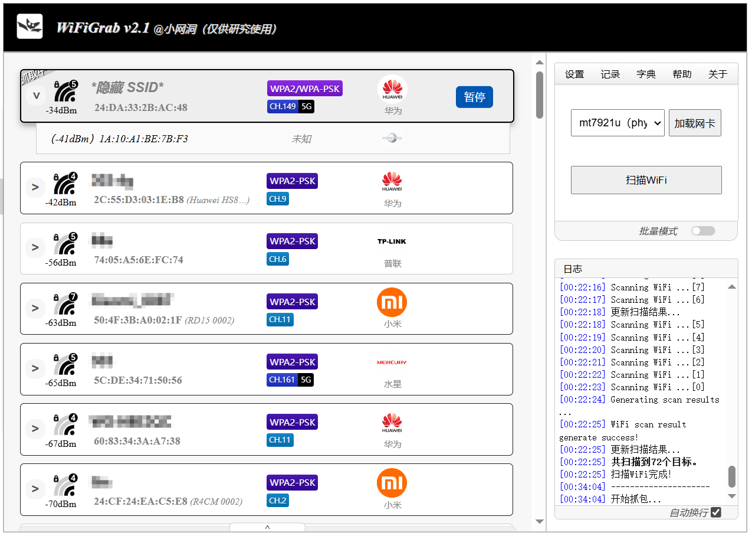
Task: Click the *隐藏 SSID* network name
Action: coord(127,87)
